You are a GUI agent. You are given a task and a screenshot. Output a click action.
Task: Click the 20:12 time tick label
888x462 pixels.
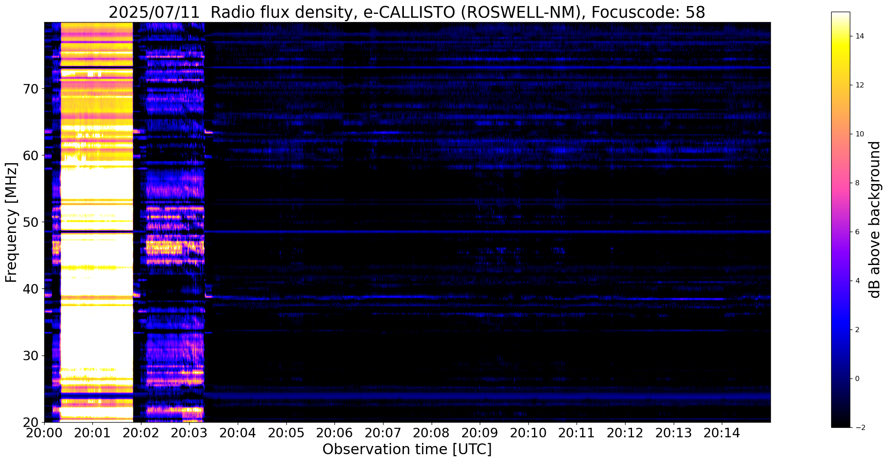point(626,433)
